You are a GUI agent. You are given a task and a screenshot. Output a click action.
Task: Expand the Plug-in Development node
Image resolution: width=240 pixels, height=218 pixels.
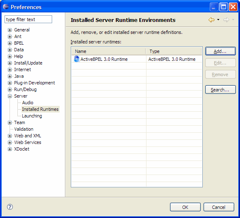pyautogui.click(x=10, y=83)
